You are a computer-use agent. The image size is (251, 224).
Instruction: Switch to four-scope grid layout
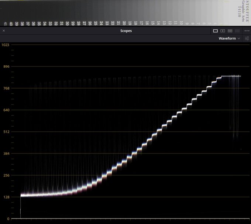point(230,31)
